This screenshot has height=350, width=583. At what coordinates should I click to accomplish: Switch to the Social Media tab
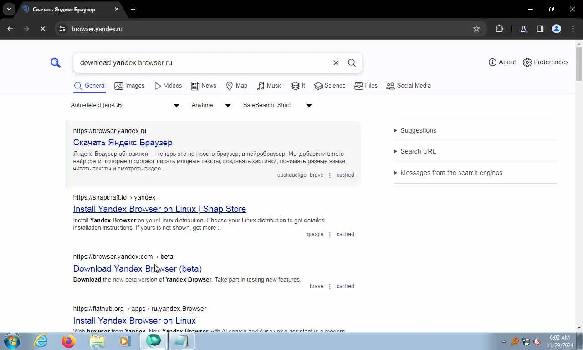[409, 86]
